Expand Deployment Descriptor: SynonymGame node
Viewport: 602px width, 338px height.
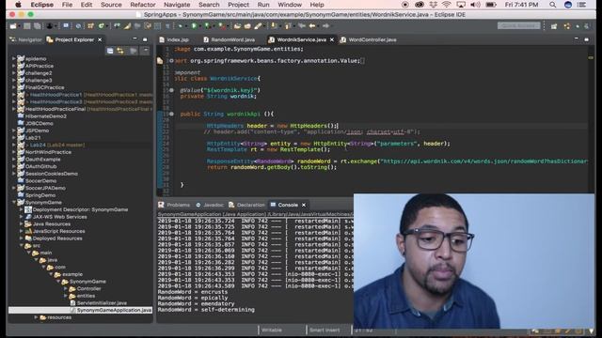point(21,209)
